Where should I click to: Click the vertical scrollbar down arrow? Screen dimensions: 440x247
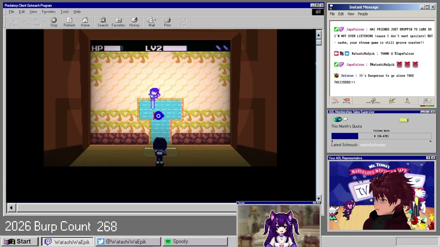[318, 198]
